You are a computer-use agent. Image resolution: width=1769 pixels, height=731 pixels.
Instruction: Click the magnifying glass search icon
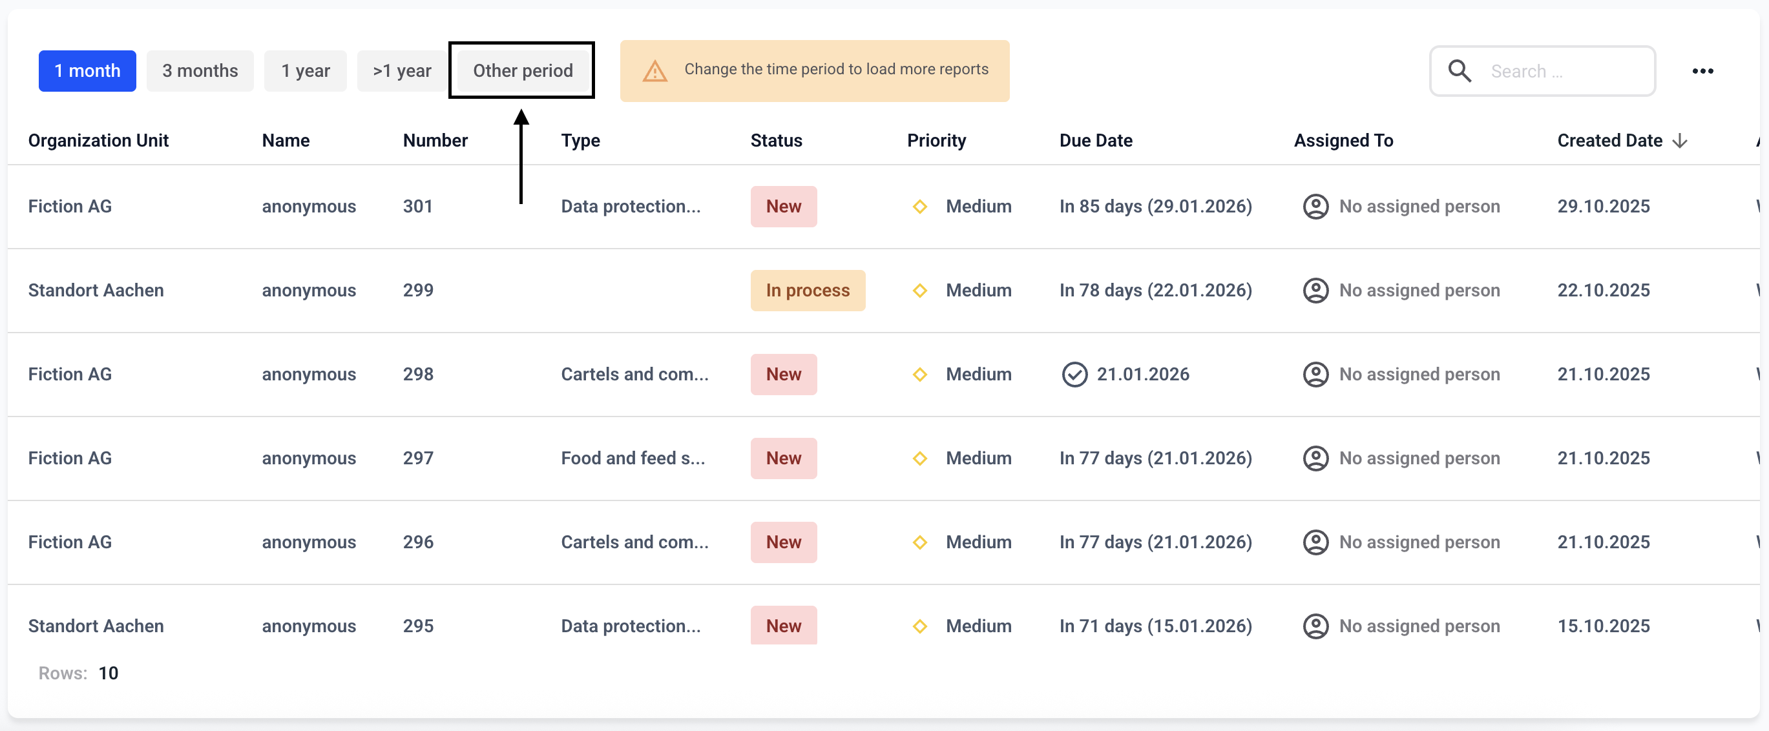1459,70
